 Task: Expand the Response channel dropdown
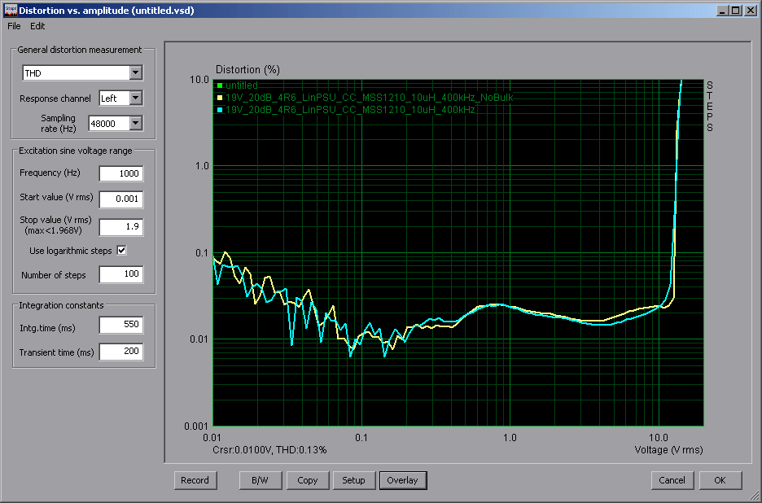135,98
